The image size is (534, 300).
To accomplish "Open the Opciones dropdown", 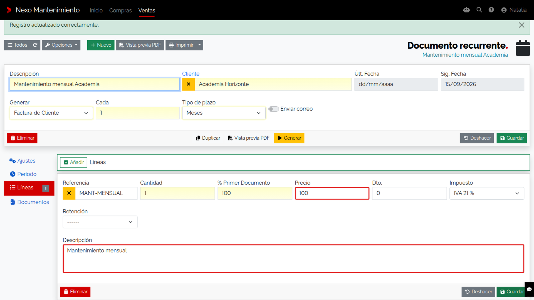I will [x=61, y=45].
